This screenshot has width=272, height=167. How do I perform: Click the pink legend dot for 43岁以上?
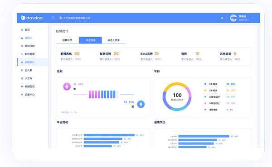pyautogui.click(x=205, y=103)
